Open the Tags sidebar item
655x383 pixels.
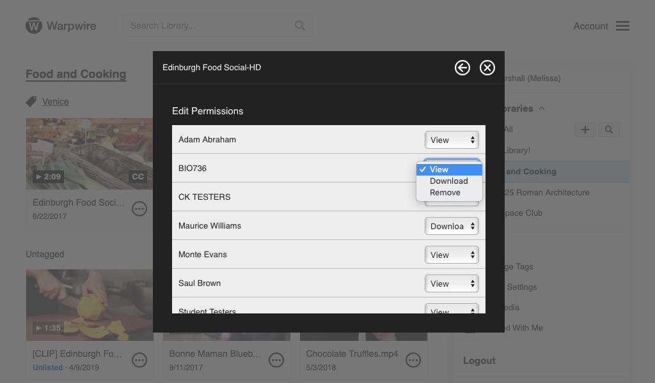(518, 267)
